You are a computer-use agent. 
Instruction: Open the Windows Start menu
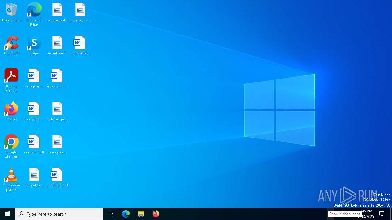point(7,214)
